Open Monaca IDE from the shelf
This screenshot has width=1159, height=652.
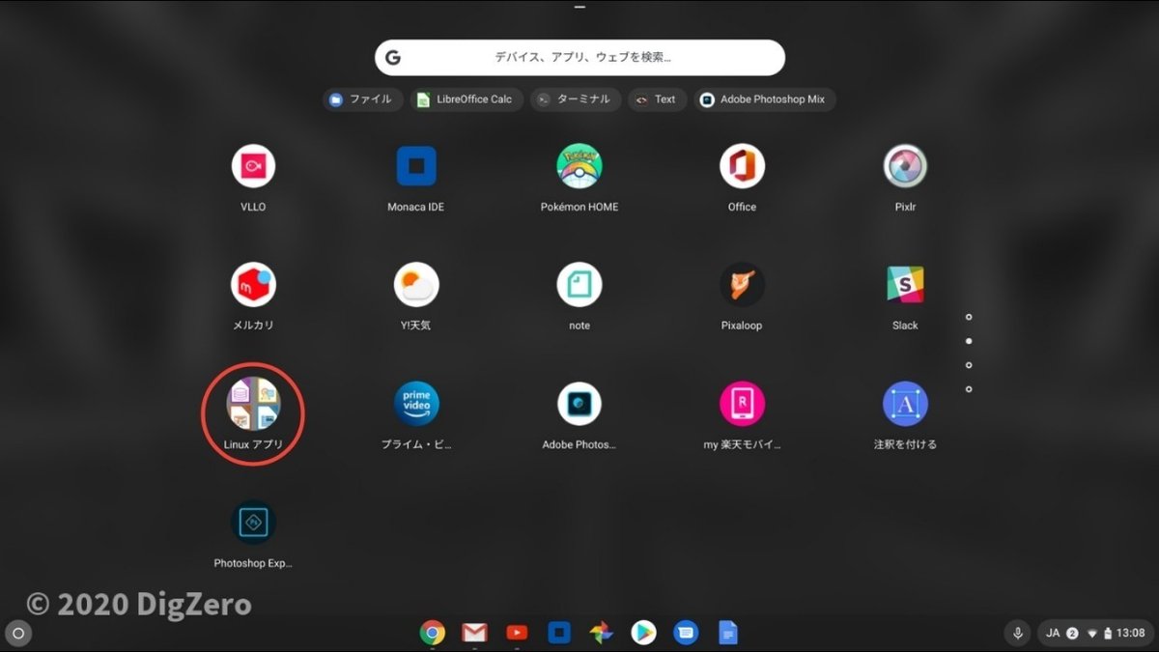click(559, 633)
